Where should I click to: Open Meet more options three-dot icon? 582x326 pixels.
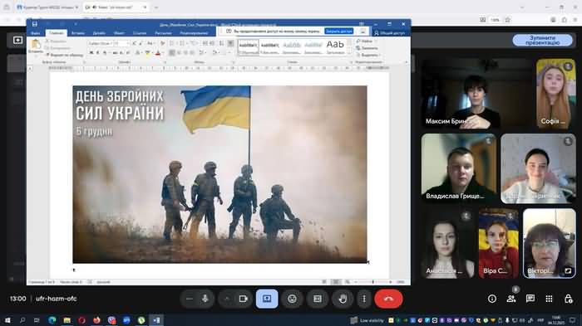[364, 299]
